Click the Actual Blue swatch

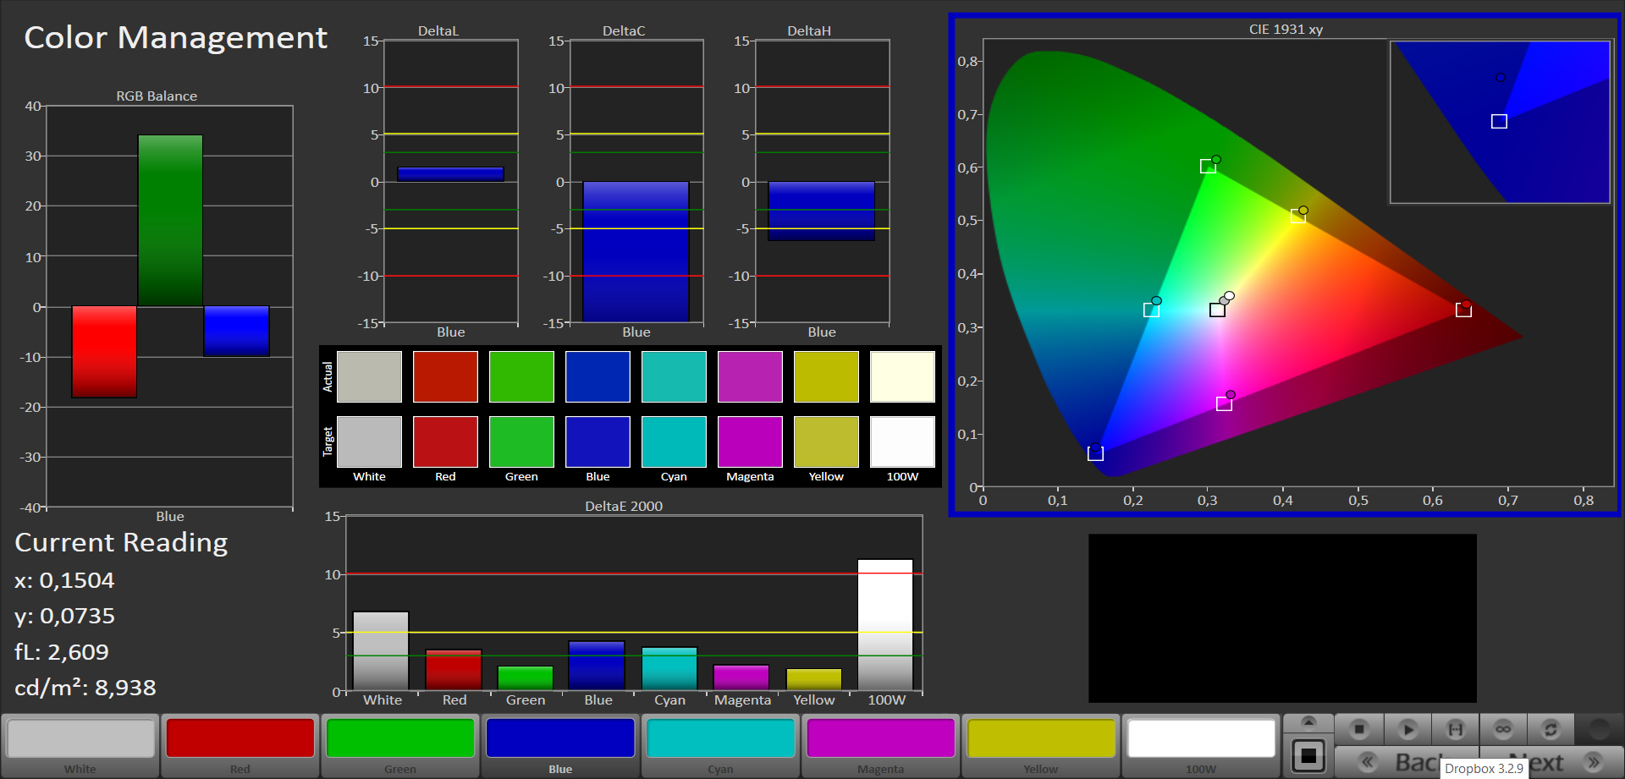(598, 376)
